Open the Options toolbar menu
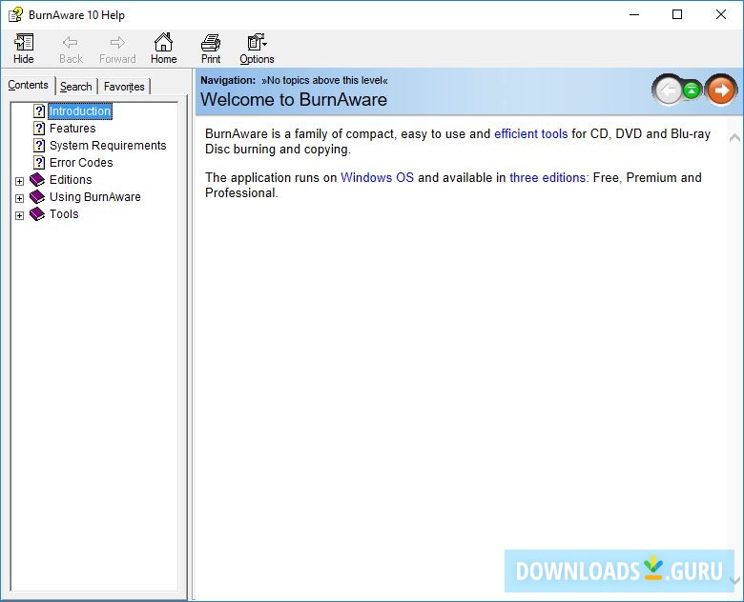 coord(257,49)
